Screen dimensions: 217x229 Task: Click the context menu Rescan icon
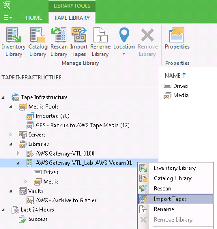click(143, 189)
